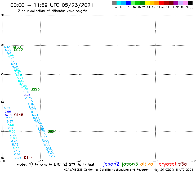Click the dark red time label '0144'
This screenshot has width=196, height=172.
pyautogui.click(x=28, y=158)
